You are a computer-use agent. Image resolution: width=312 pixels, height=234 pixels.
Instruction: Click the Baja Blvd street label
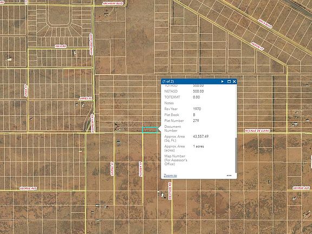click(x=265, y=24)
